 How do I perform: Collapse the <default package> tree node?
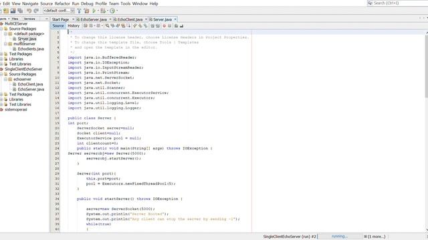(5, 34)
